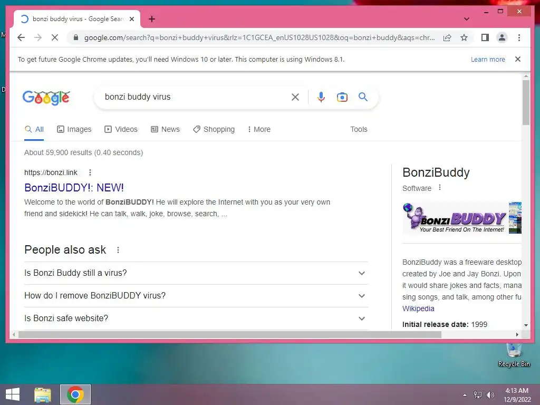The width and height of the screenshot is (540, 405).
Task: Click the About 59,900 results text
Action: click(83, 152)
